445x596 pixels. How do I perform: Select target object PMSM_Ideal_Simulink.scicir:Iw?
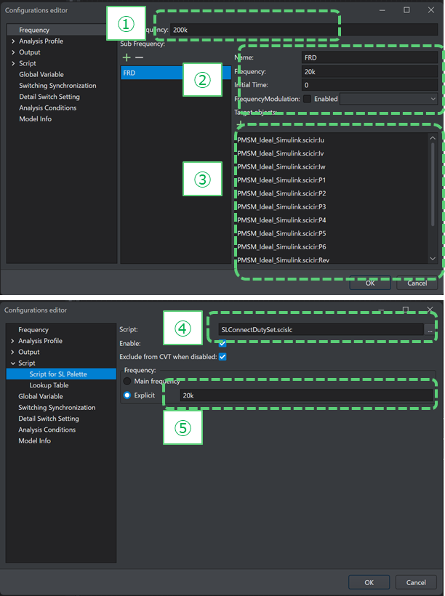[x=281, y=167]
